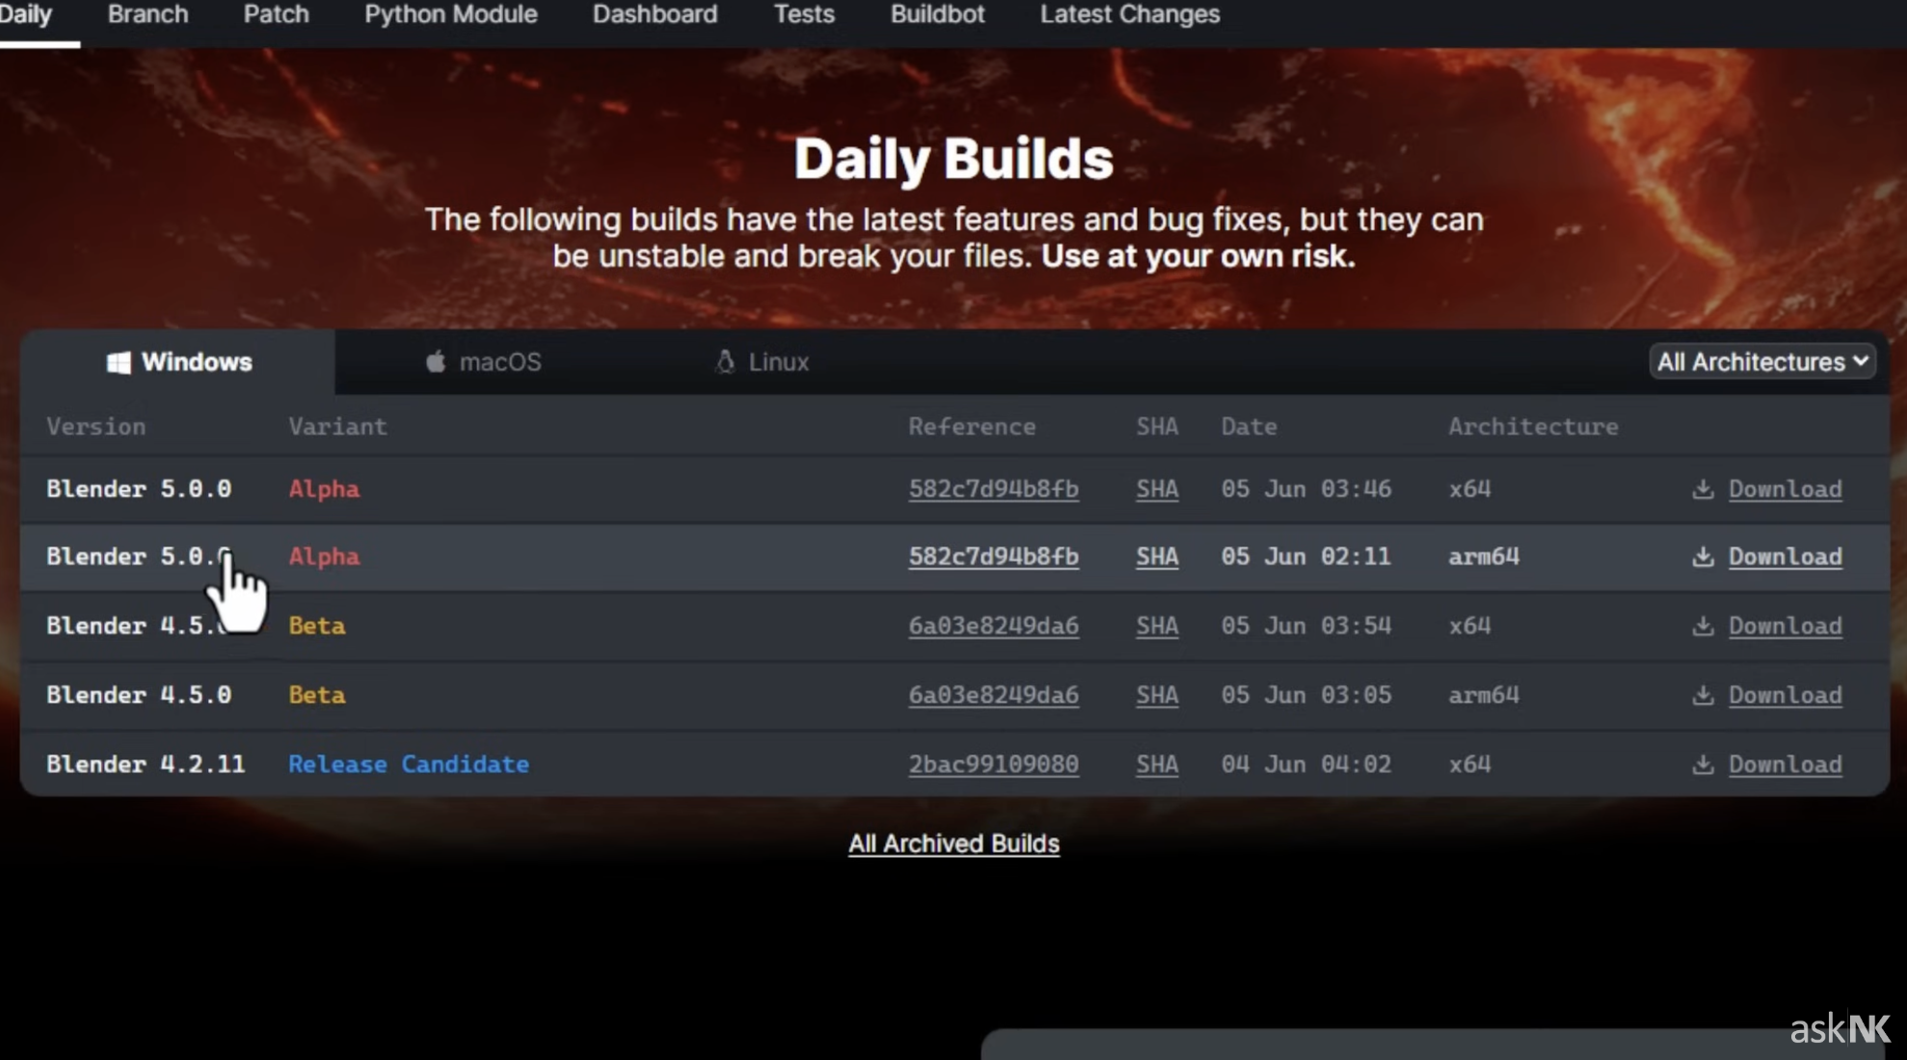The height and width of the screenshot is (1060, 1907).
Task: Click download icon for Blender 5.0.0 arm64
Action: [x=1703, y=557]
